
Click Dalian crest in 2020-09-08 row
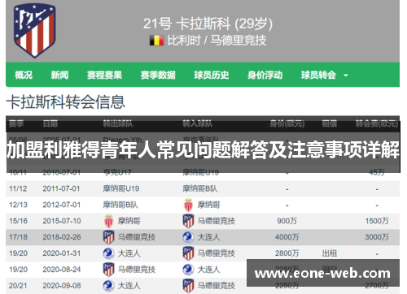(x=109, y=286)
